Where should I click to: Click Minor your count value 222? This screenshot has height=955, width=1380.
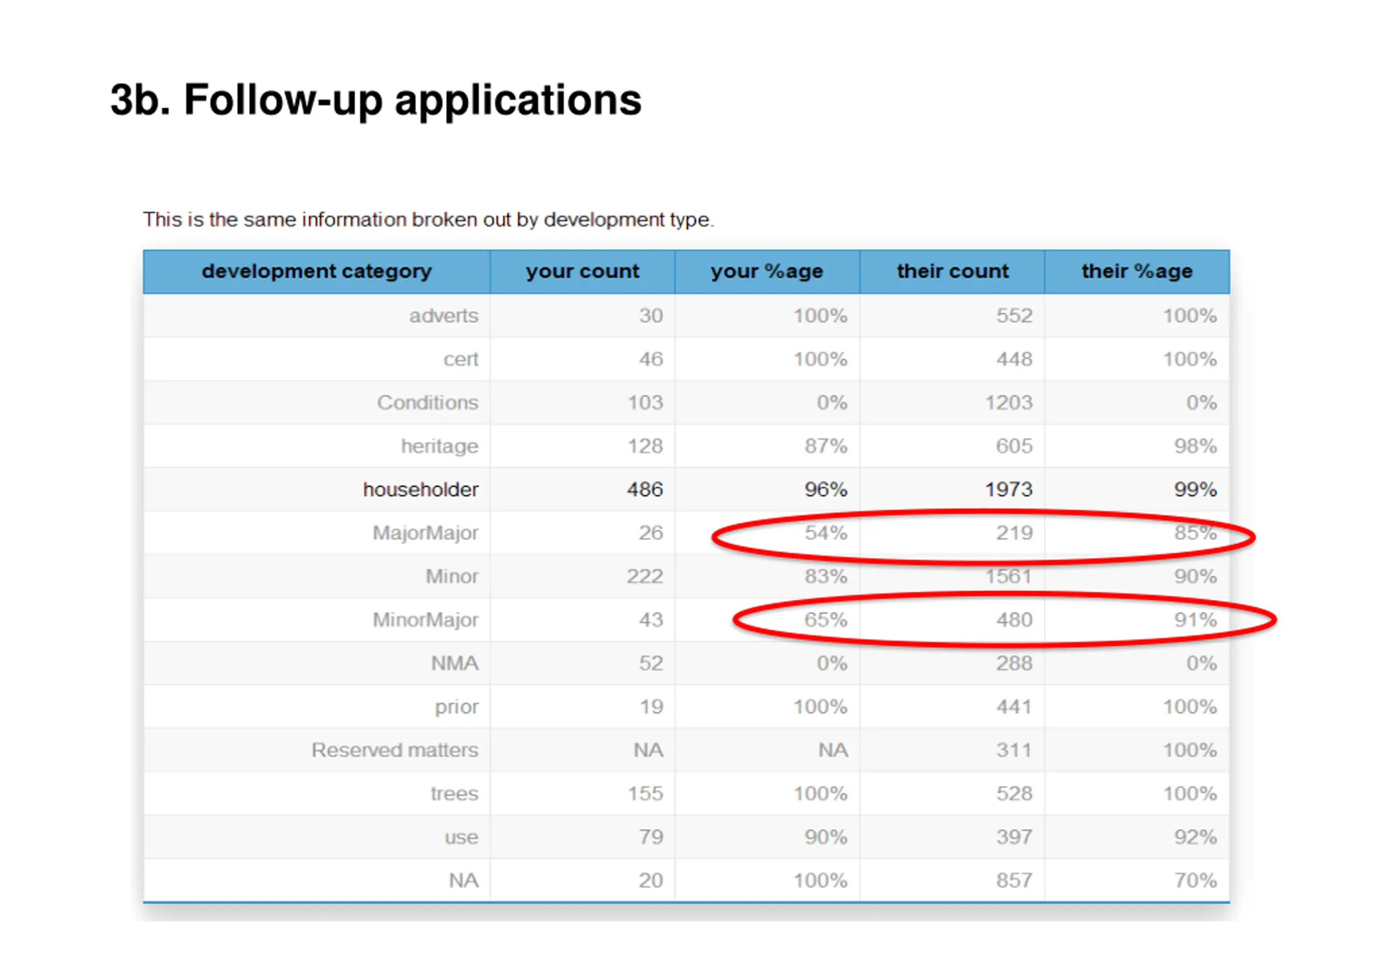point(645,576)
